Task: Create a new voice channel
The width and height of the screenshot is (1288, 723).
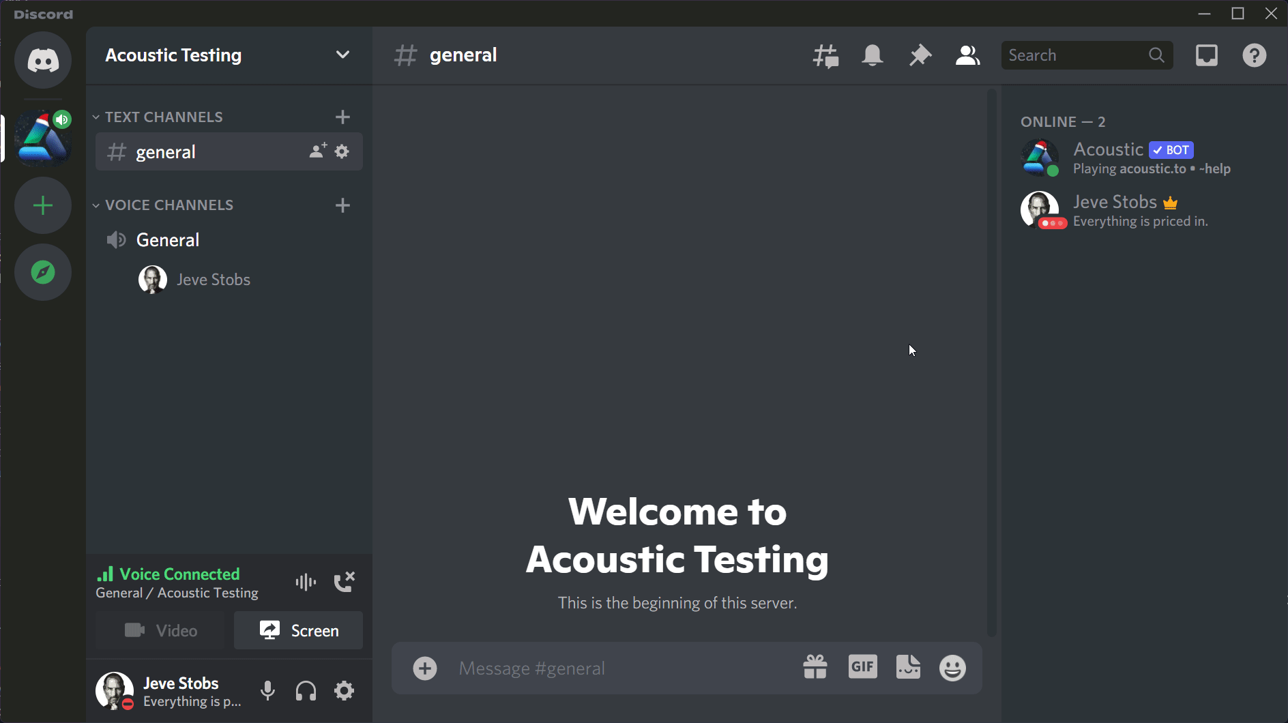Action: point(343,205)
